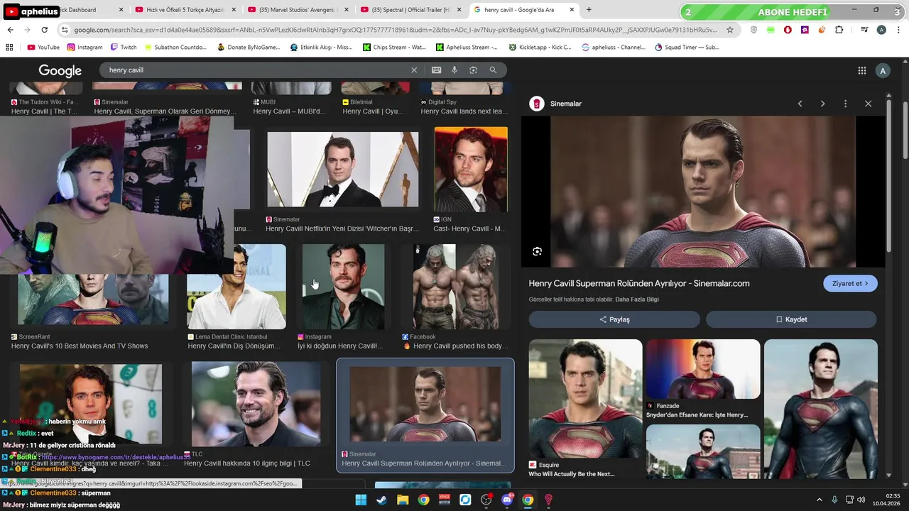Open the tuxedo Netflix Witcher image result
909x511 pixels.
click(x=342, y=169)
